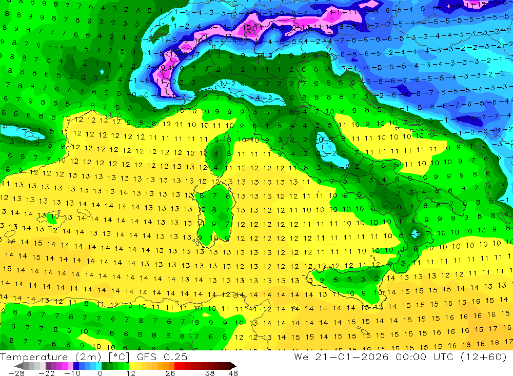Image resolution: width=513 pixels, height=376 pixels.
Task: Click the "Temperature (2m)" title text
Action: [50, 357]
